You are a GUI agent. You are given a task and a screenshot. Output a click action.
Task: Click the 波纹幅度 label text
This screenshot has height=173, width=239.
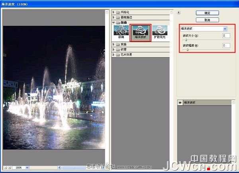(190, 45)
